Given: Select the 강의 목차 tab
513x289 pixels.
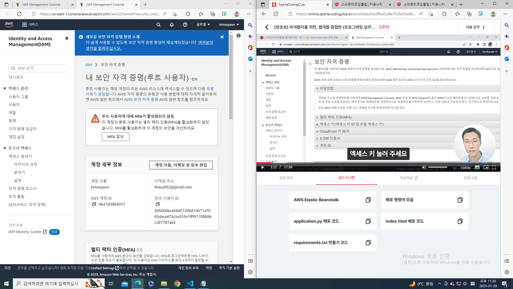Looking at the screenshot, I should [286, 178].
